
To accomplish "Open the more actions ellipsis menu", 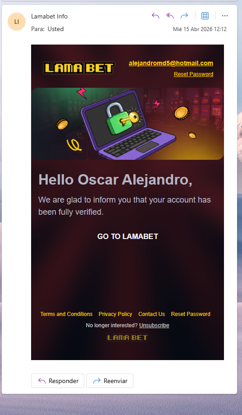I will point(225,16).
